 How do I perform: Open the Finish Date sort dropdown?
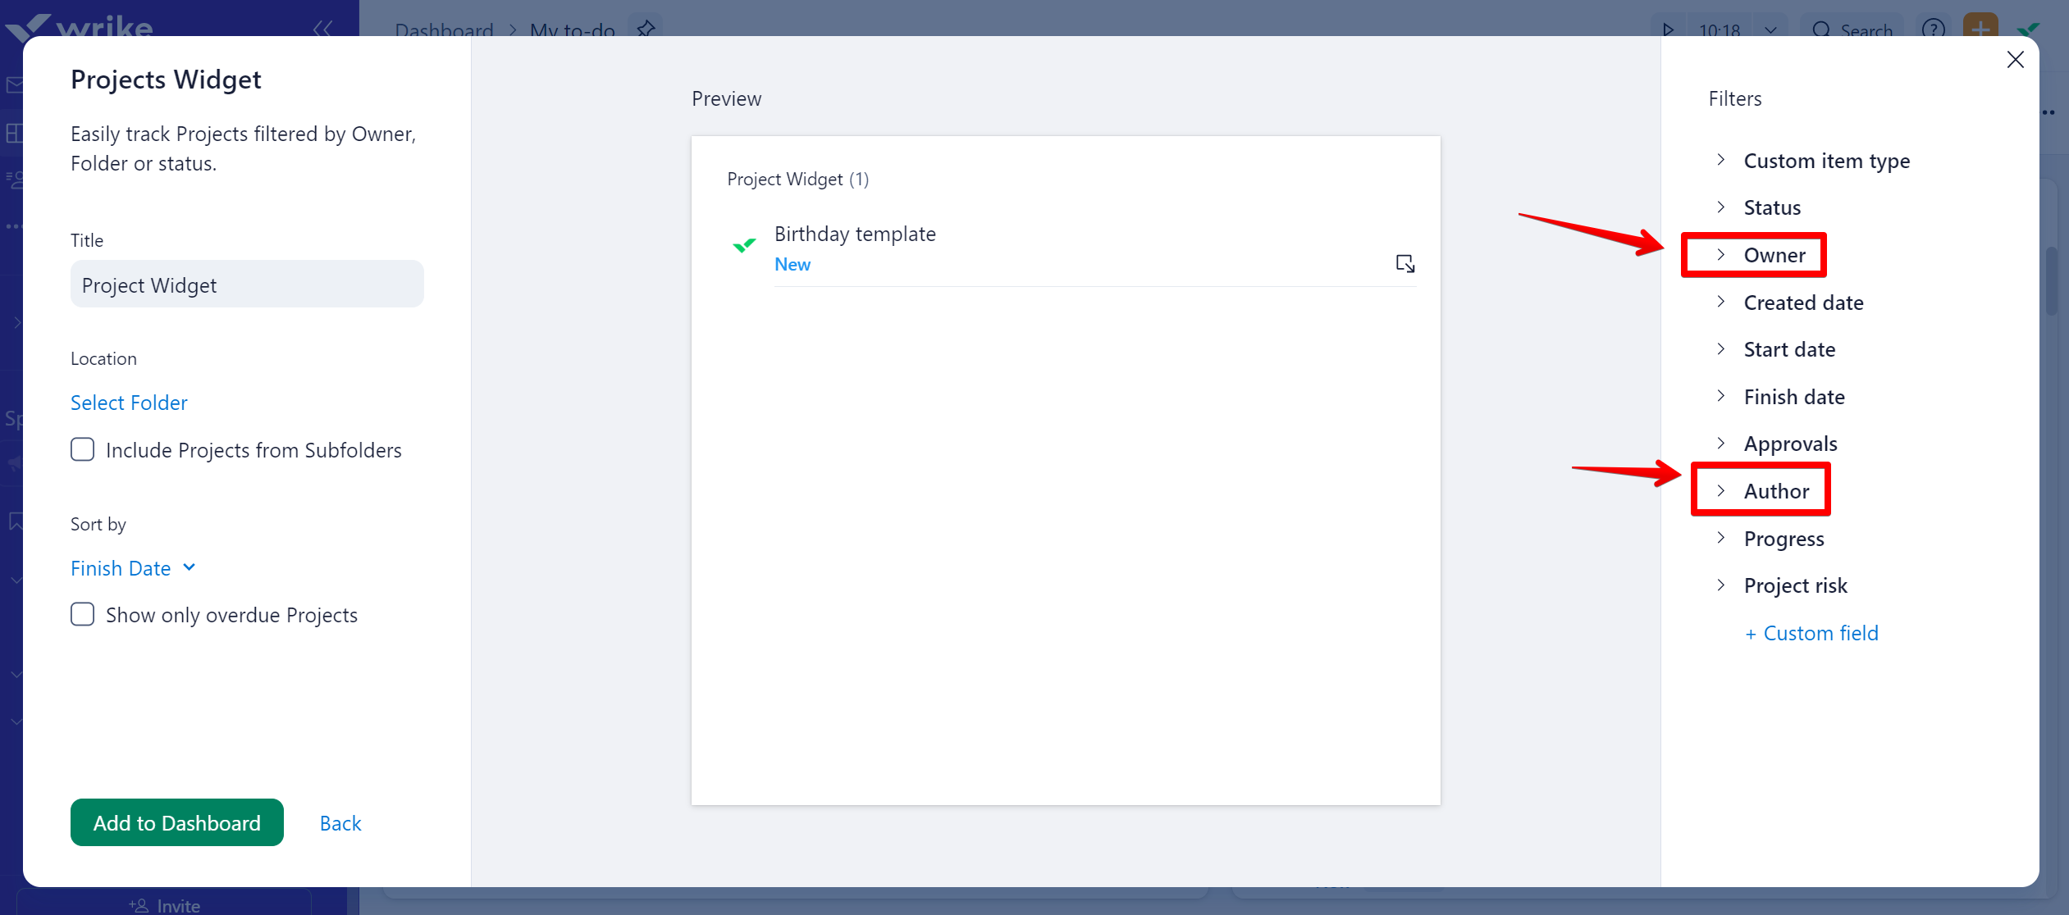click(x=133, y=568)
